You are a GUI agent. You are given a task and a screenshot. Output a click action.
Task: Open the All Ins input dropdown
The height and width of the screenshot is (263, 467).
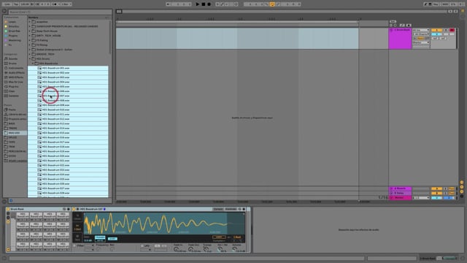click(x=421, y=30)
